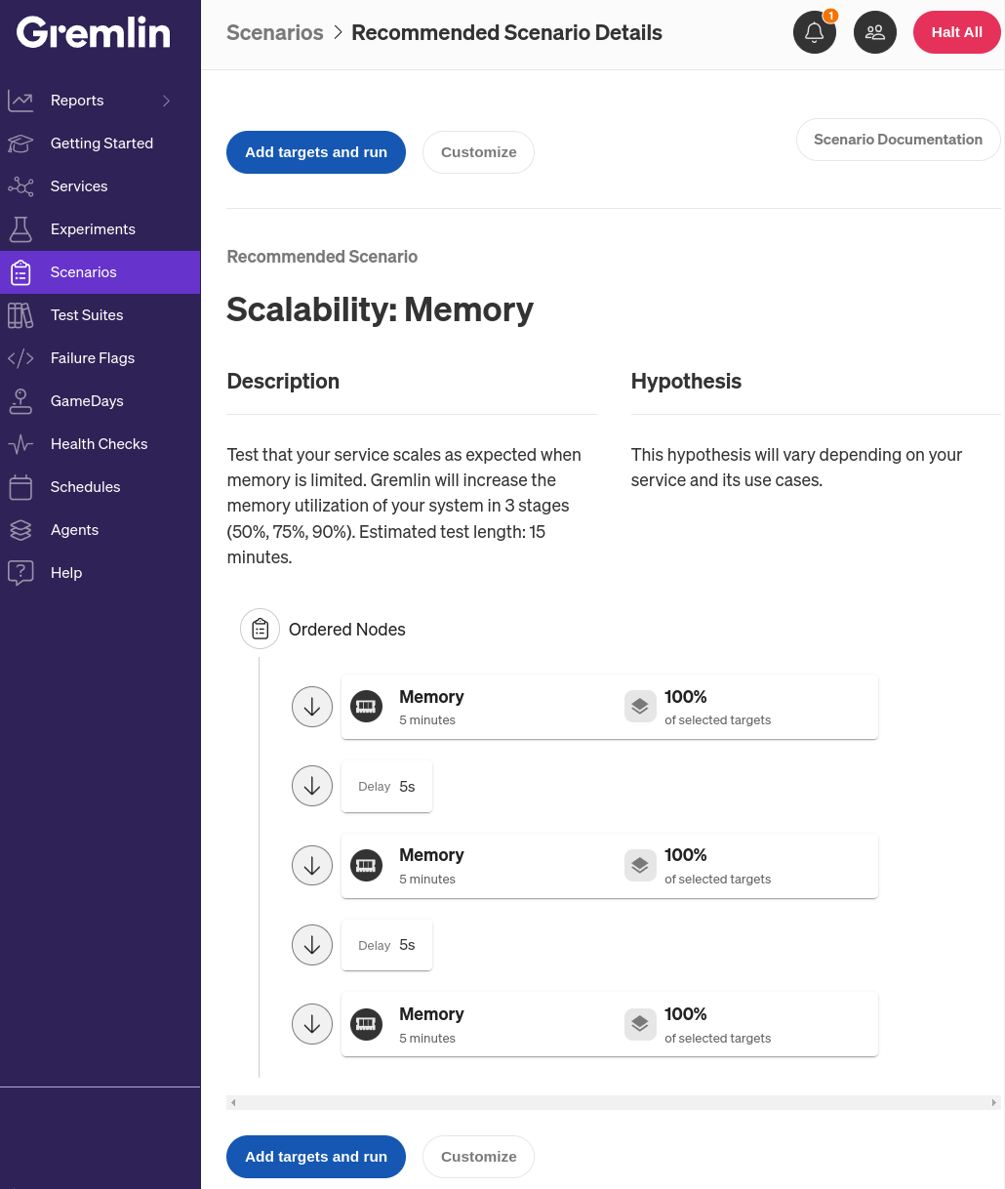Click the targets layers icon in first Memory node

[x=640, y=707]
